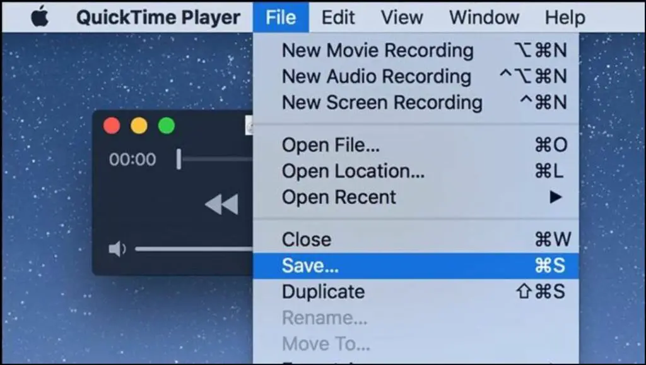Click the 00:00 elapsed time display
646x365 pixels.
tap(132, 159)
